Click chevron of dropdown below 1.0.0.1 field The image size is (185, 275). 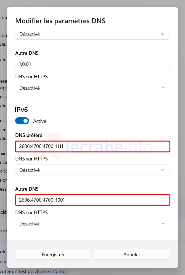coord(163,88)
